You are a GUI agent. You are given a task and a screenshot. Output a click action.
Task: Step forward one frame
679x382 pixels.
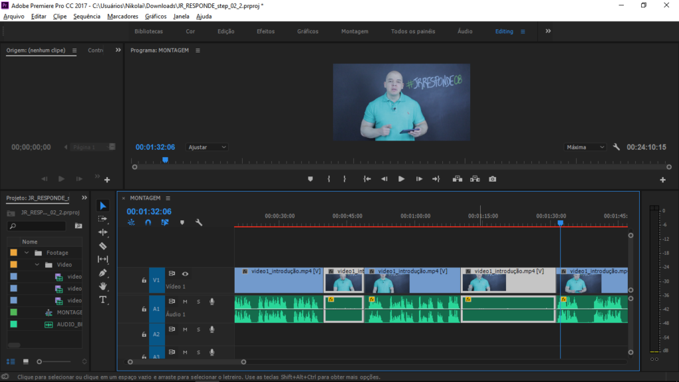[x=419, y=179]
